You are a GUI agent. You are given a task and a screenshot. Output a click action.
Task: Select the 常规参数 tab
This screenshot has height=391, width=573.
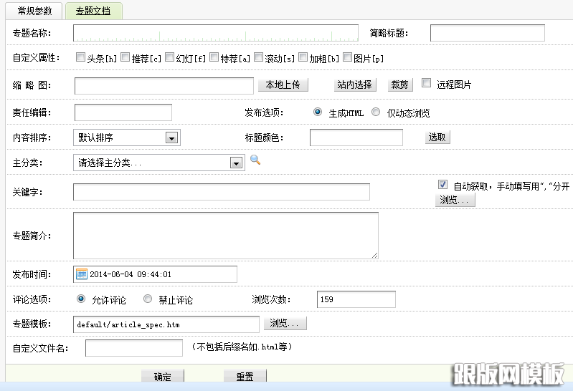click(34, 11)
